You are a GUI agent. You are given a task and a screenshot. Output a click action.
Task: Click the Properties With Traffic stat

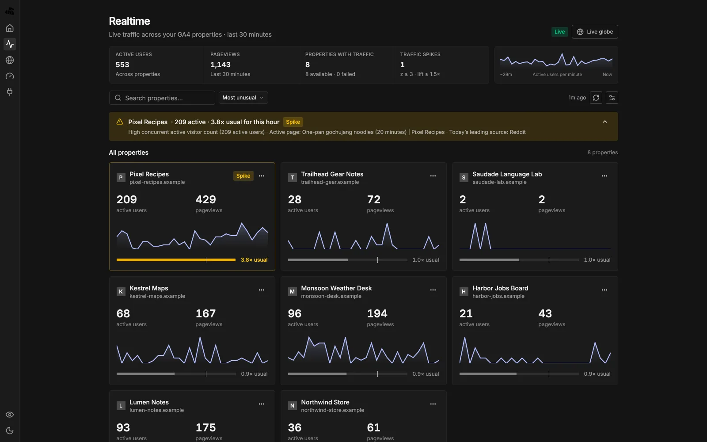[346, 65]
